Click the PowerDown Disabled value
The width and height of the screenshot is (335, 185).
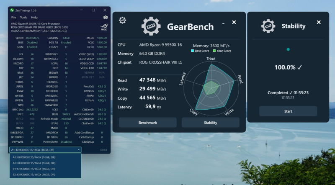(66, 142)
